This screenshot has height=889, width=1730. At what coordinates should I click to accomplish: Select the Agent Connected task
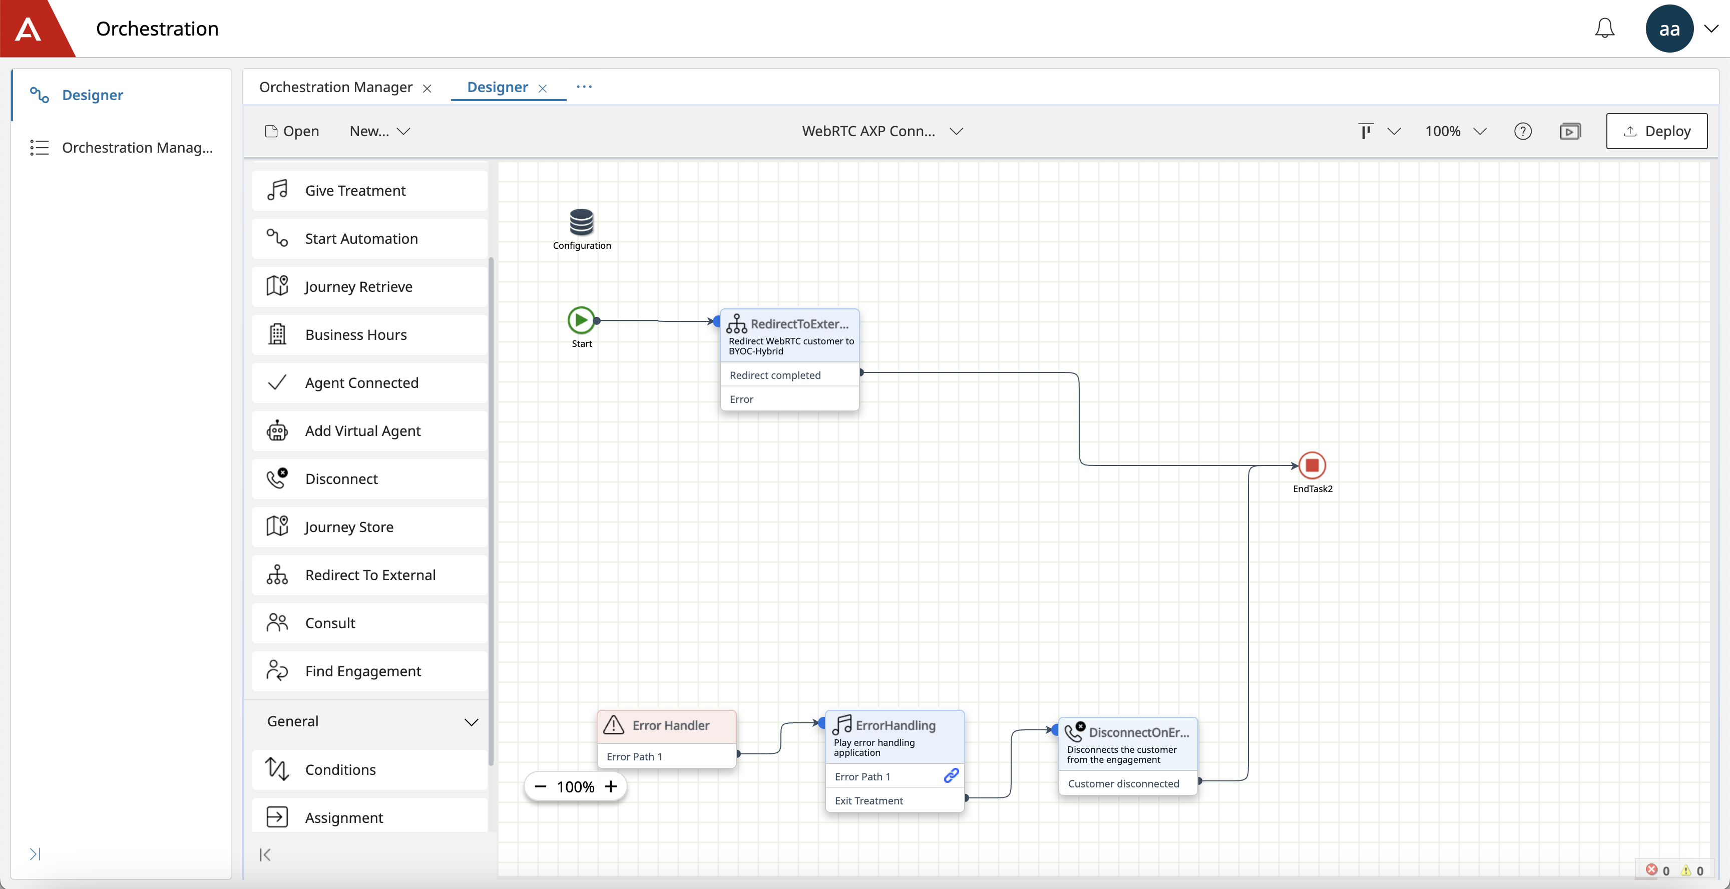pyautogui.click(x=369, y=383)
